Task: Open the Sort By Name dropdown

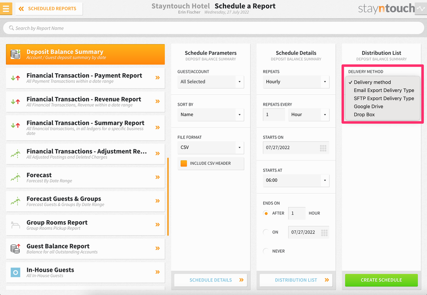Action: tap(211, 115)
